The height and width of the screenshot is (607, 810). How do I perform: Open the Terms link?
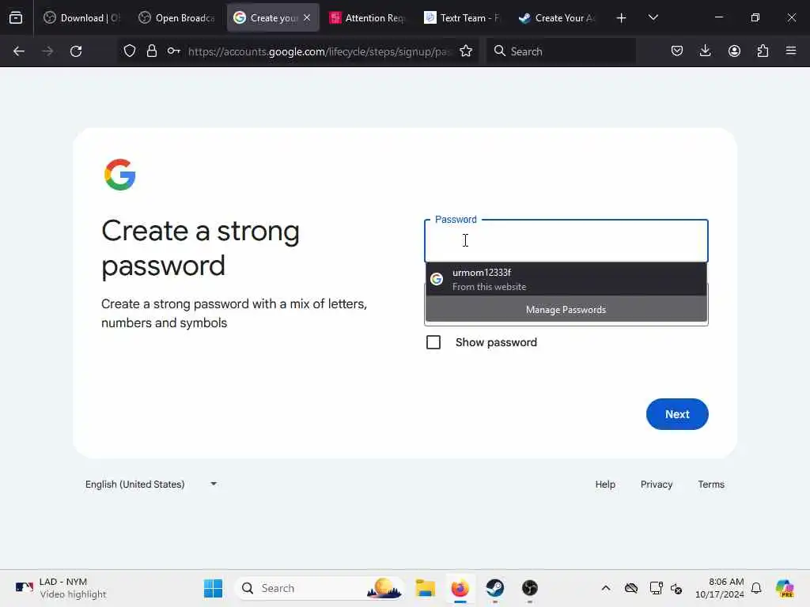(x=711, y=484)
